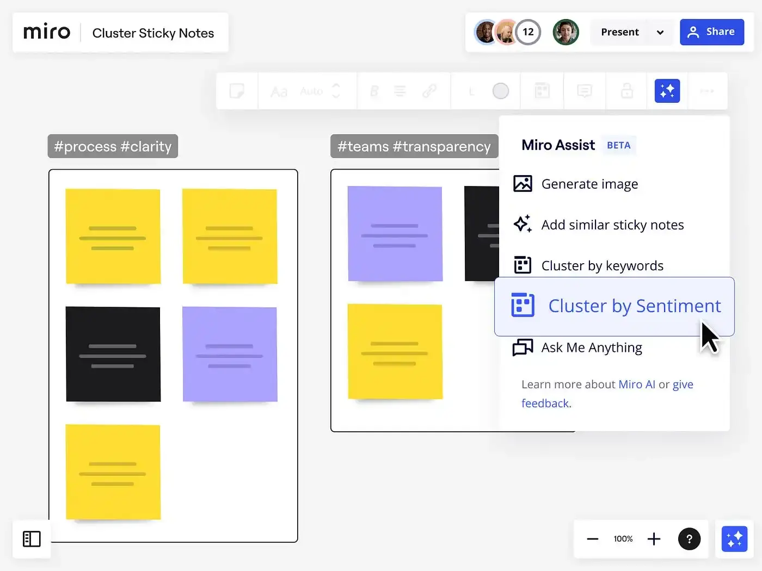Expand the Present dropdown arrow
Viewport: 762px width, 571px height.
660,32
